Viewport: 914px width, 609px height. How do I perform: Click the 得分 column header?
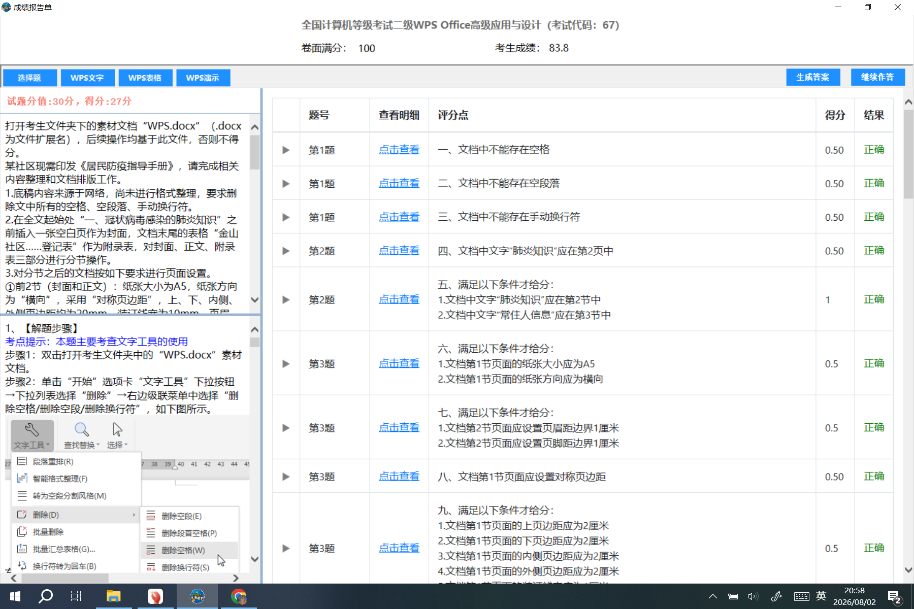tap(835, 115)
